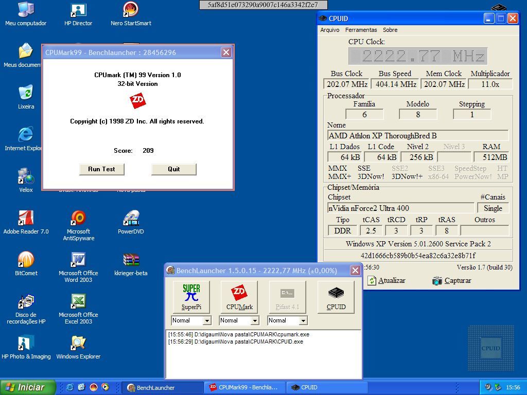This screenshot has height=395, width=527.
Task: Click the system tray clock 15:56
Action: point(513,387)
